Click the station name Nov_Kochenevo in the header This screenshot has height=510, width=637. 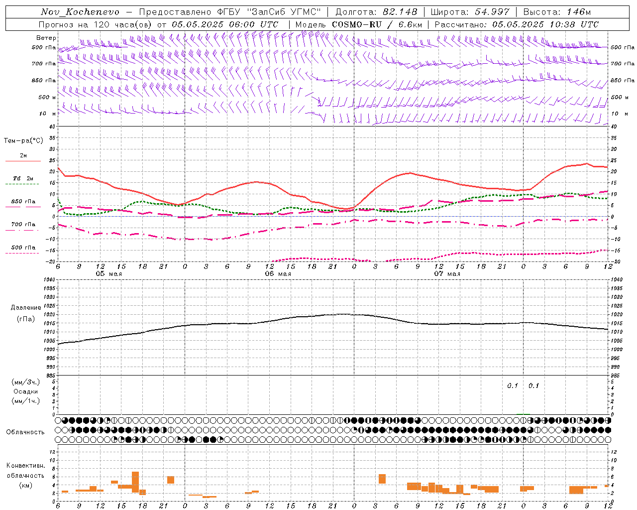(x=80, y=12)
